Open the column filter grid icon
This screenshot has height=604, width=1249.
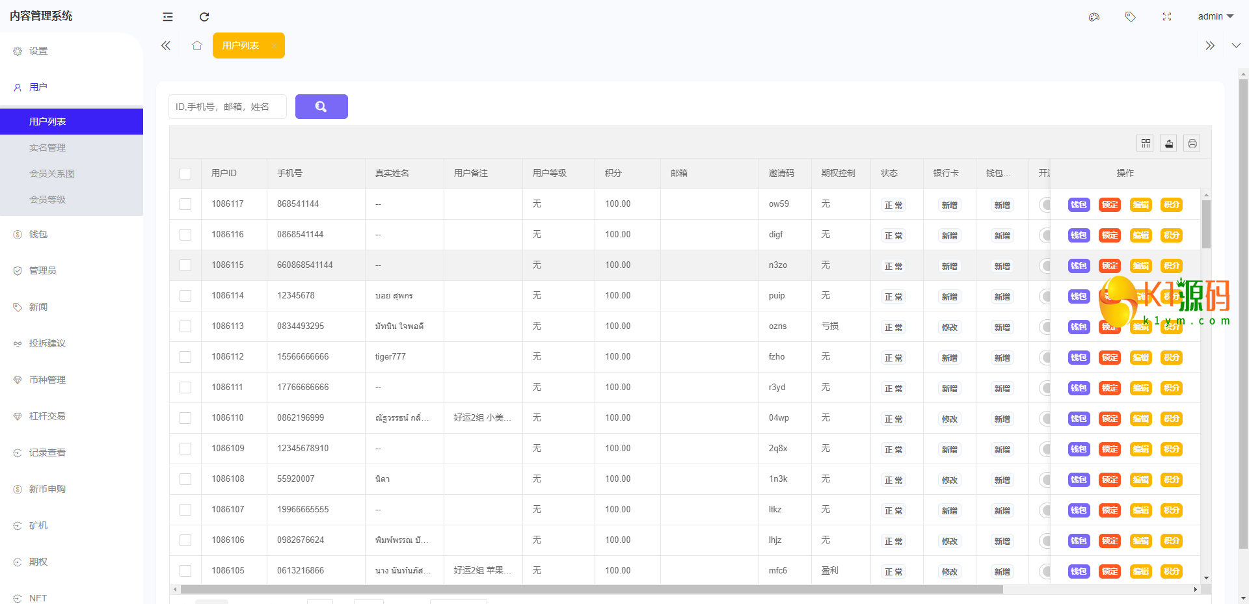click(1146, 143)
